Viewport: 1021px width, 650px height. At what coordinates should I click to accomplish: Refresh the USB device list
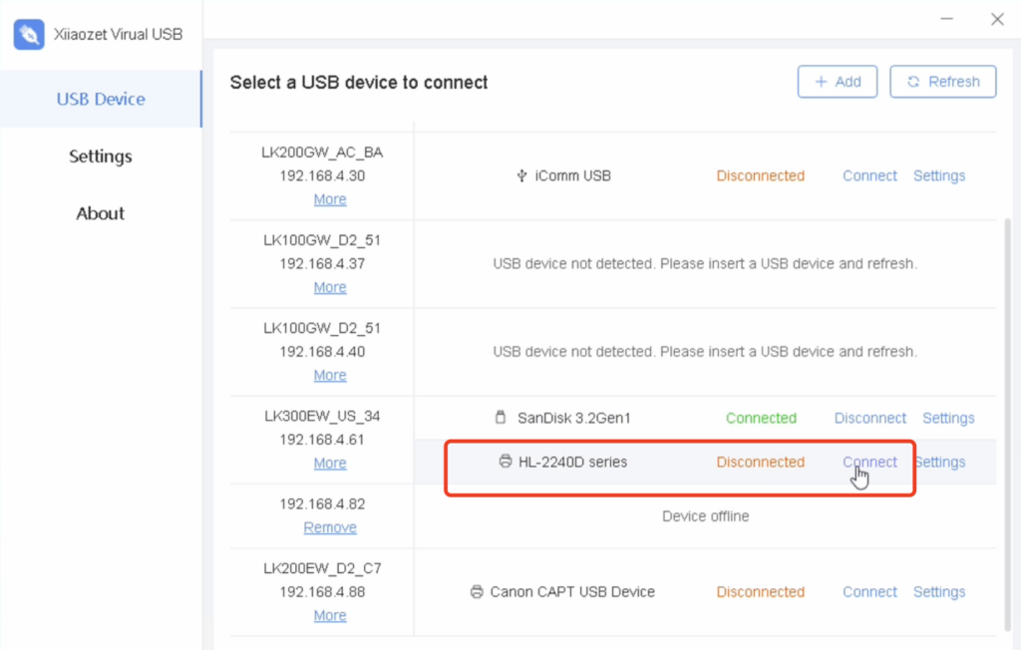[942, 82]
